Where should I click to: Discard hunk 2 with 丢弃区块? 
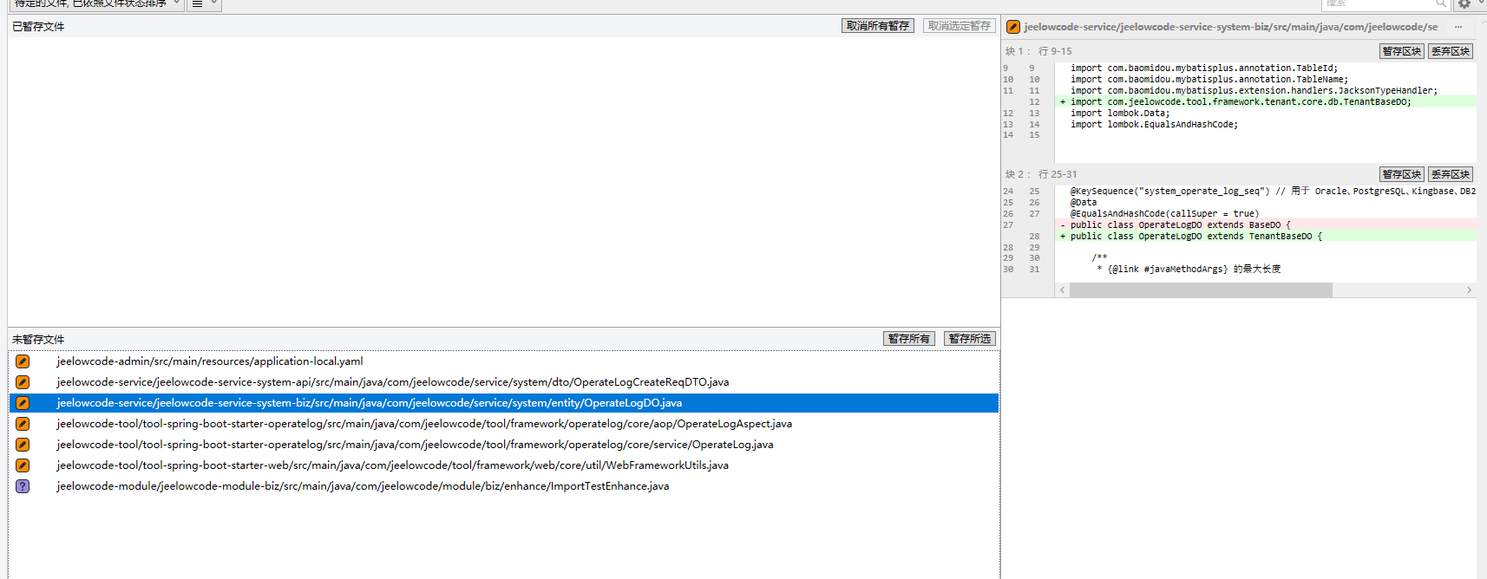click(x=1450, y=174)
